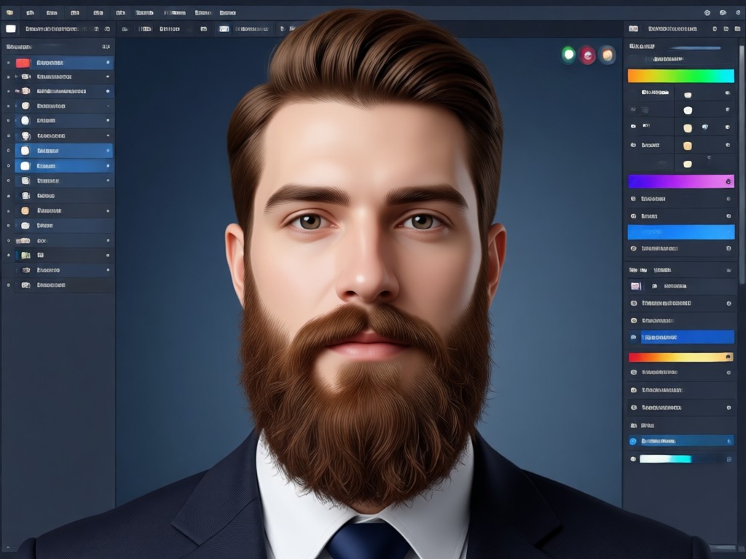Screen dimensions: 746x559
Task: Select the lower bright-blue highlighted row in left list
Action: click(64, 166)
